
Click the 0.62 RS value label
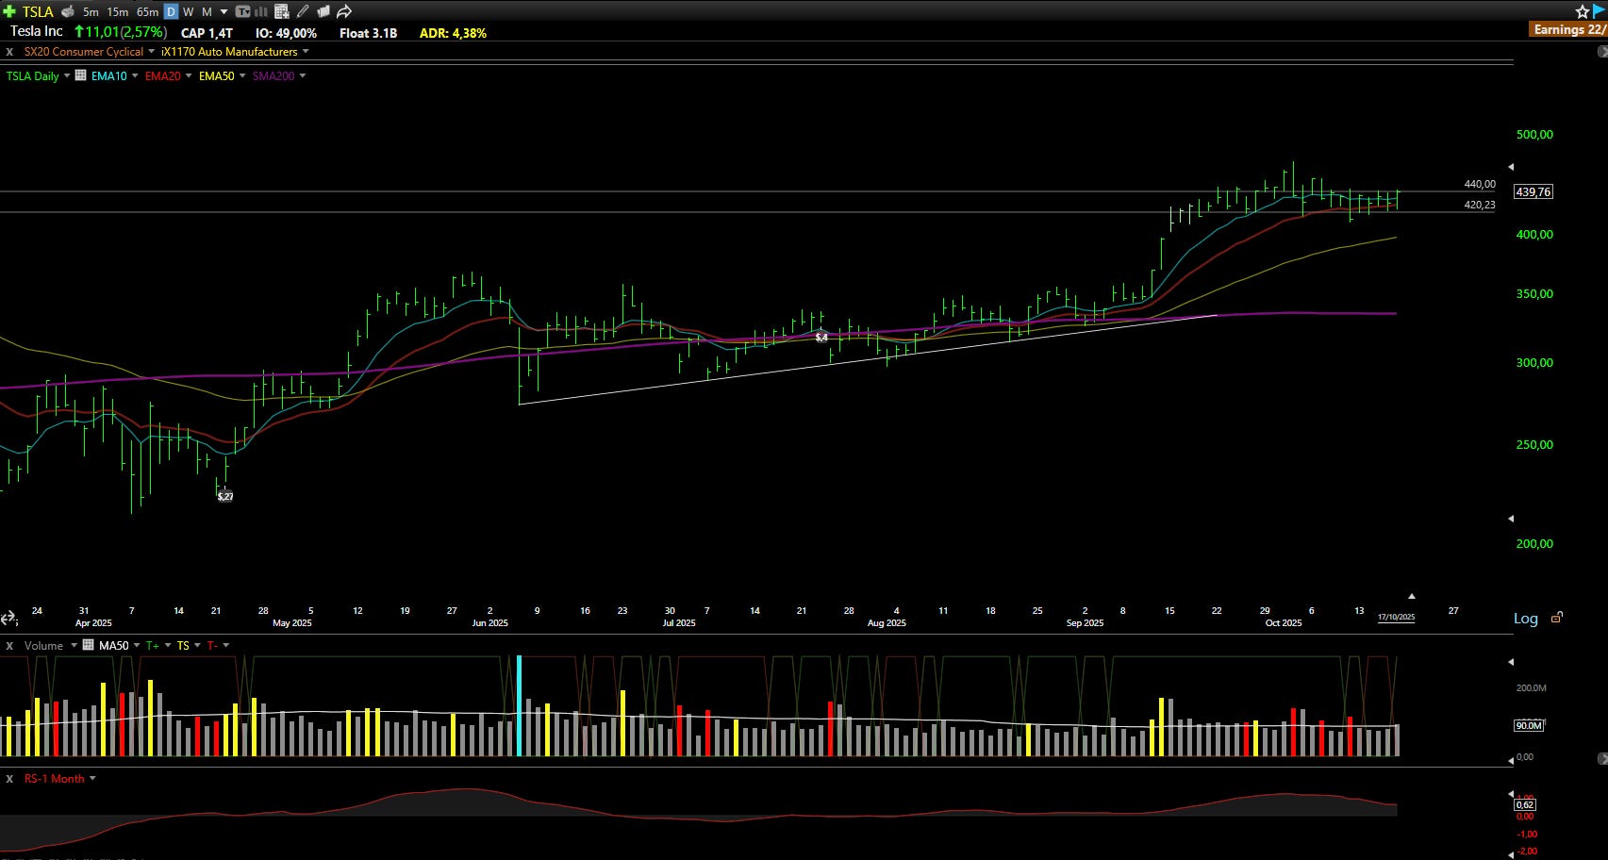coord(1525,804)
